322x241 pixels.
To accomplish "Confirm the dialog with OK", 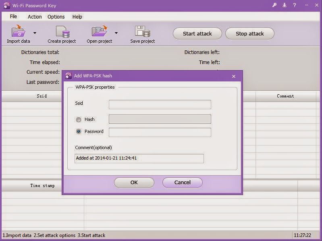I will [134, 183].
